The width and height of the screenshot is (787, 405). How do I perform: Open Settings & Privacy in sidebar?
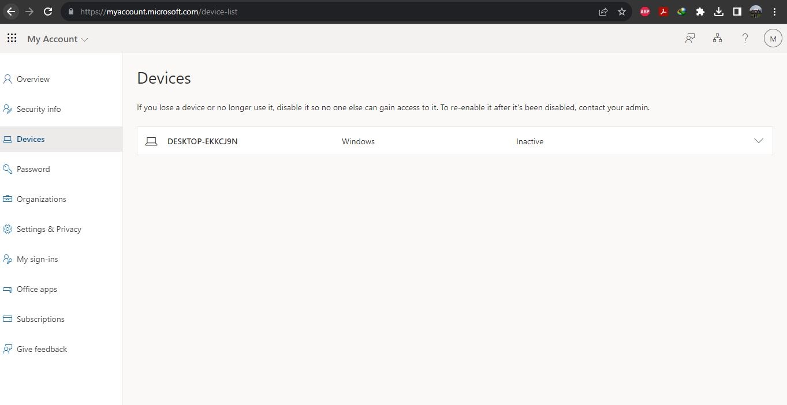click(61, 229)
